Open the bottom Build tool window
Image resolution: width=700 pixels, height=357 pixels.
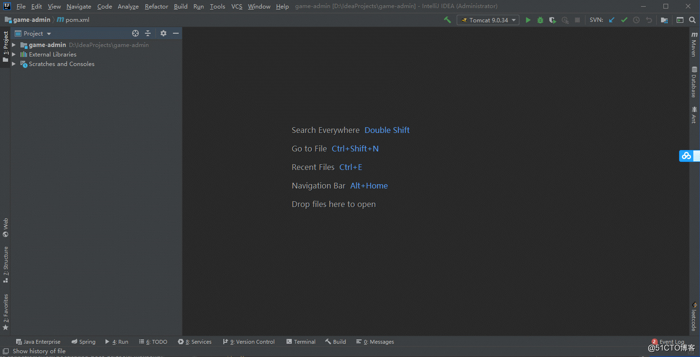[x=336, y=342]
